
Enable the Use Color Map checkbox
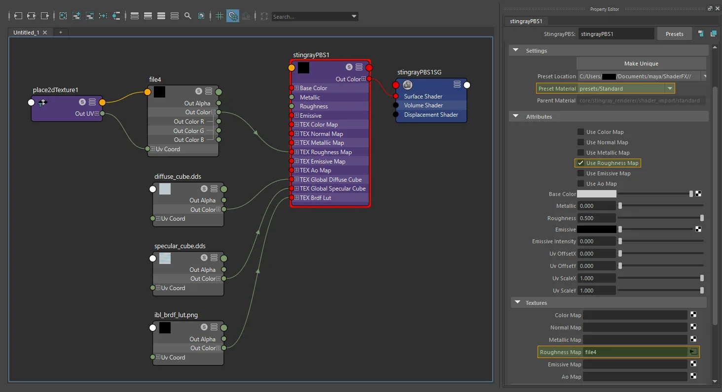click(x=581, y=132)
